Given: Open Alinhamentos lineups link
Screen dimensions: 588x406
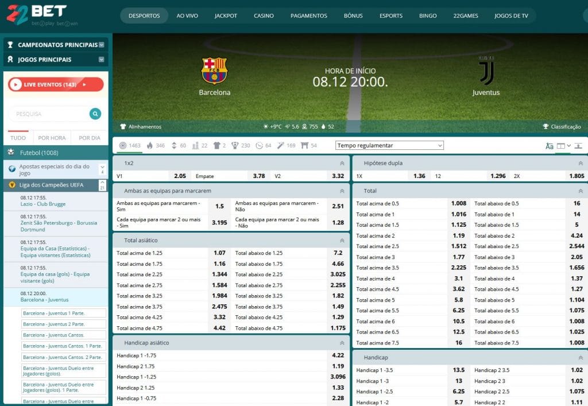Looking at the screenshot, I should [141, 127].
